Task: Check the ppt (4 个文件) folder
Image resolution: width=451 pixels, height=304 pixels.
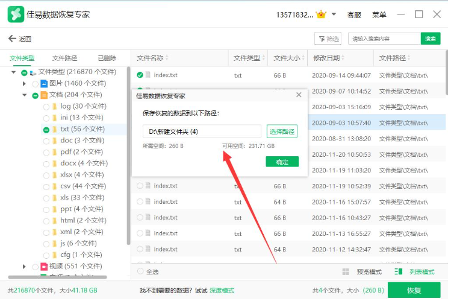Action: coord(46,210)
